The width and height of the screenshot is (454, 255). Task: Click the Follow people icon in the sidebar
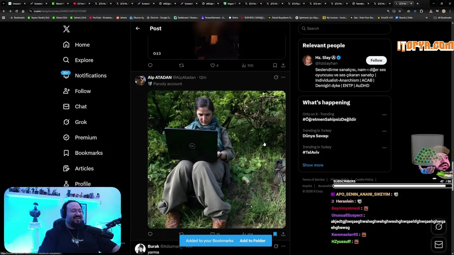pos(66,91)
